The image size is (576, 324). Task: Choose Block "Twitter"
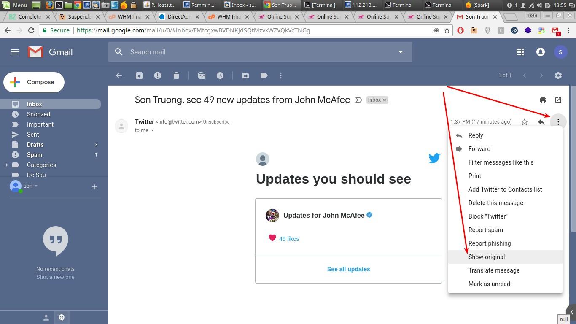pos(505,216)
